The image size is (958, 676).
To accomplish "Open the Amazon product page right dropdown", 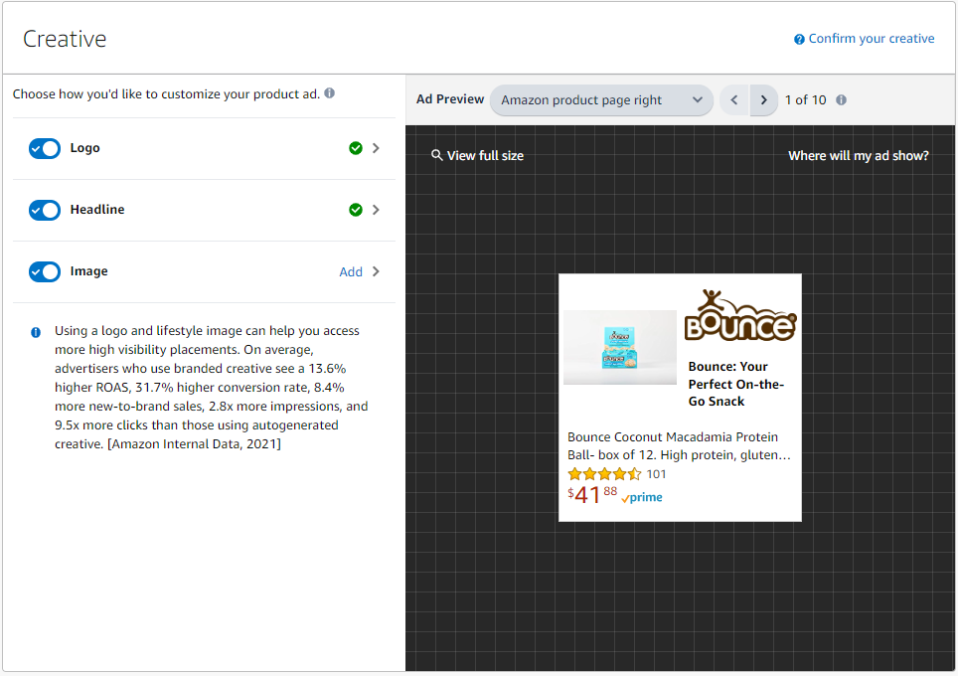I will click(x=601, y=100).
